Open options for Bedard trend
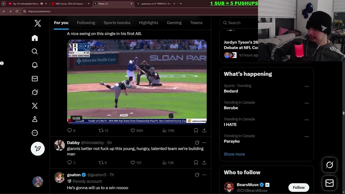Screen dimensions: 345x194 307,86
